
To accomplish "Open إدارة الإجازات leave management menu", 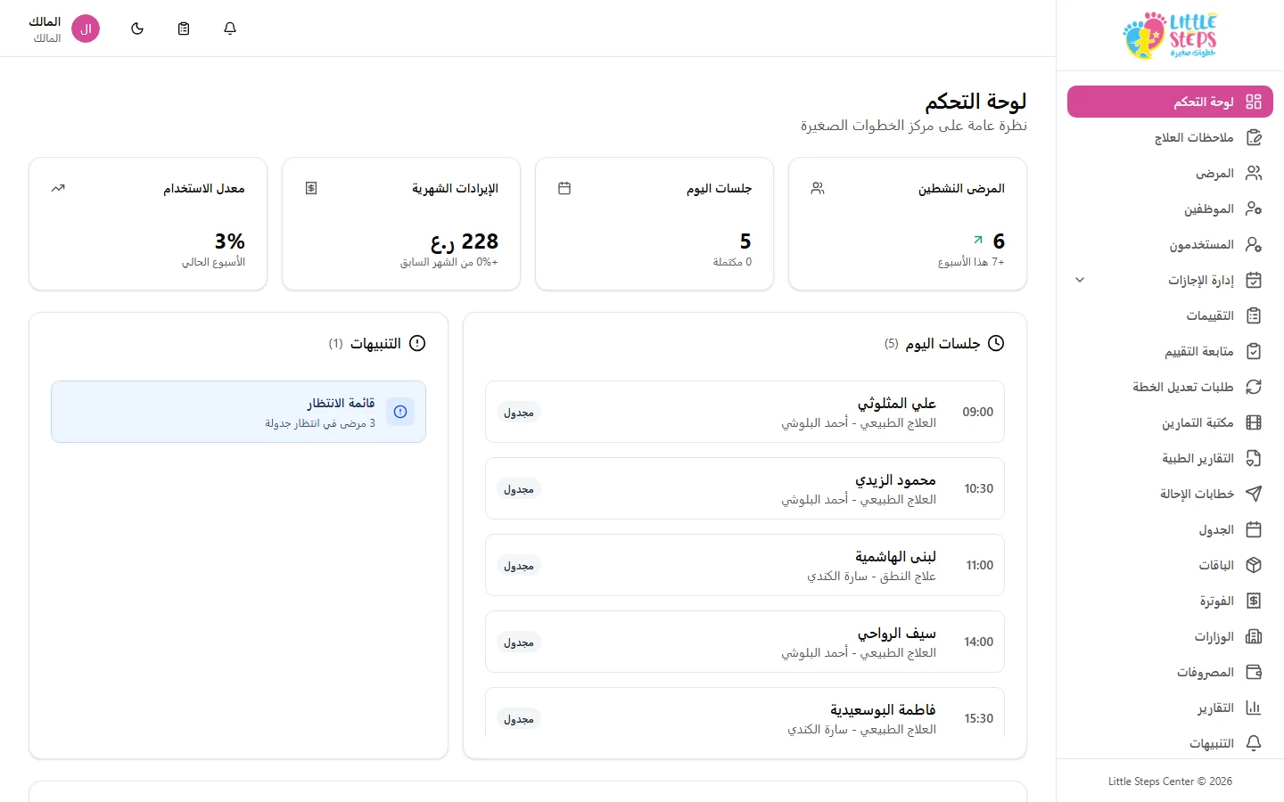I will click(x=1170, y=280).
